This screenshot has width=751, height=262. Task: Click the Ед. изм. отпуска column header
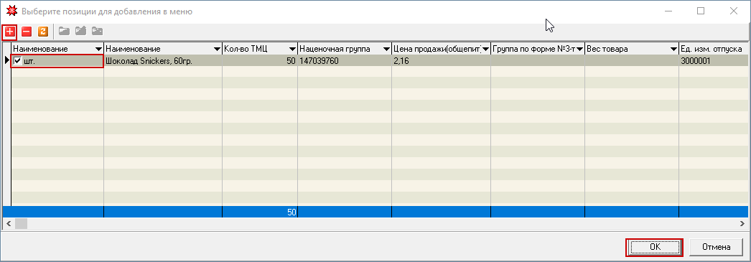point(714,49)
